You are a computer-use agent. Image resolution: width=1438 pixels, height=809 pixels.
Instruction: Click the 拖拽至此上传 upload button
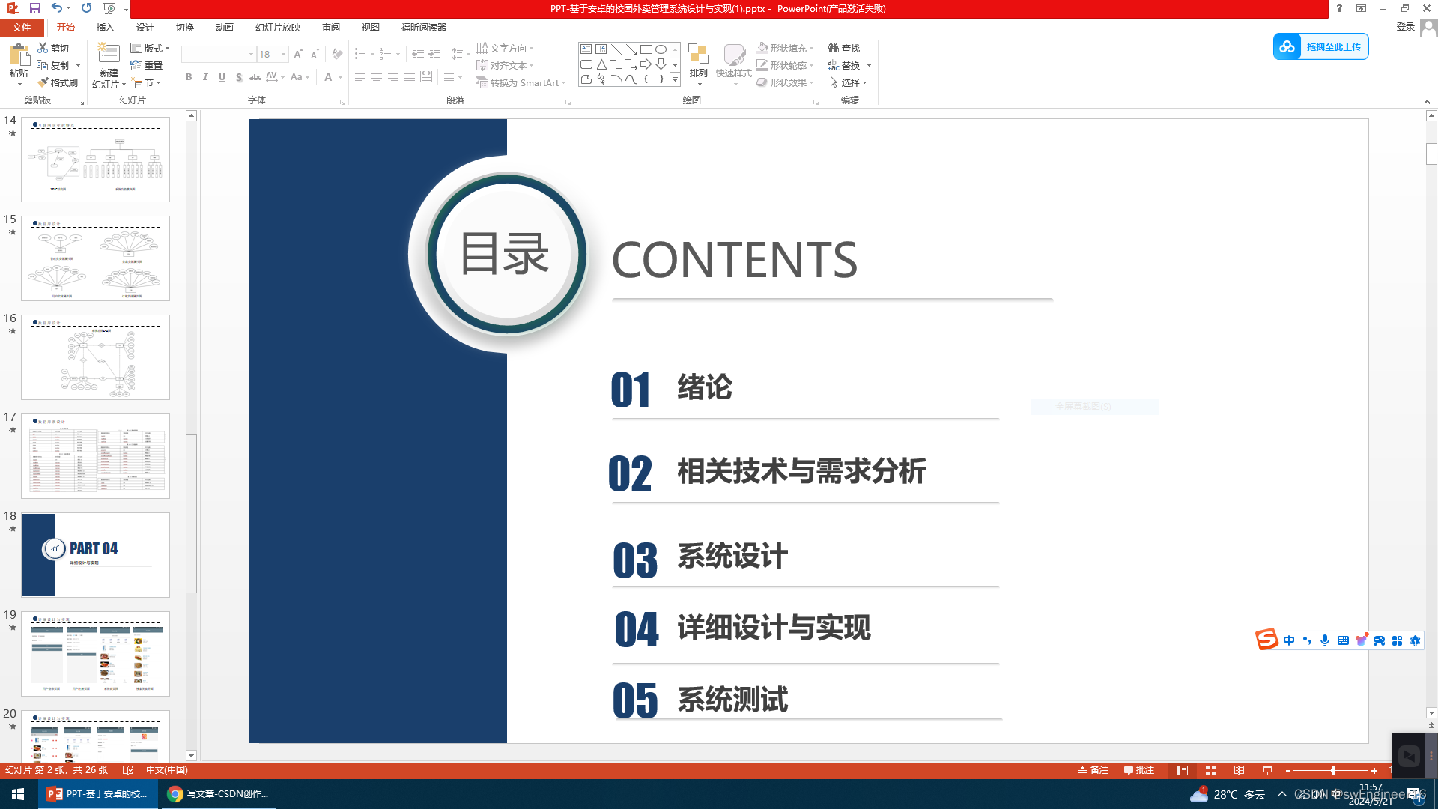[1321, 46]
